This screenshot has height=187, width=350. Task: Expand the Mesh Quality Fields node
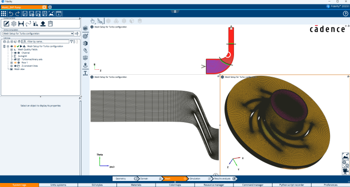click(11, 50)
